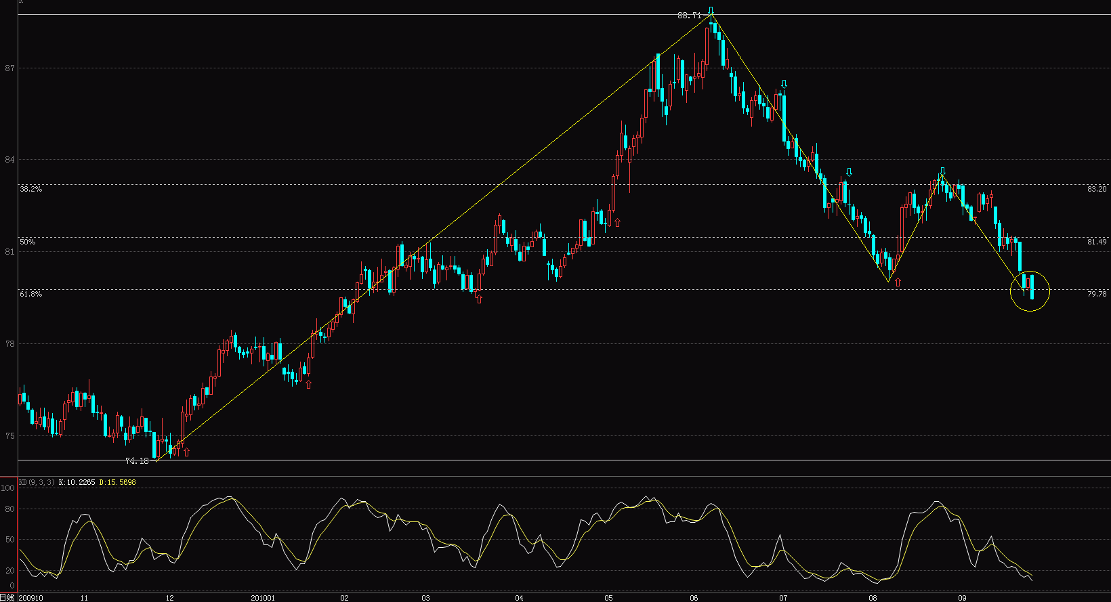Open the 日线 daily period selector
This screenshot has height=602, width=1111.
coord(7,597)
